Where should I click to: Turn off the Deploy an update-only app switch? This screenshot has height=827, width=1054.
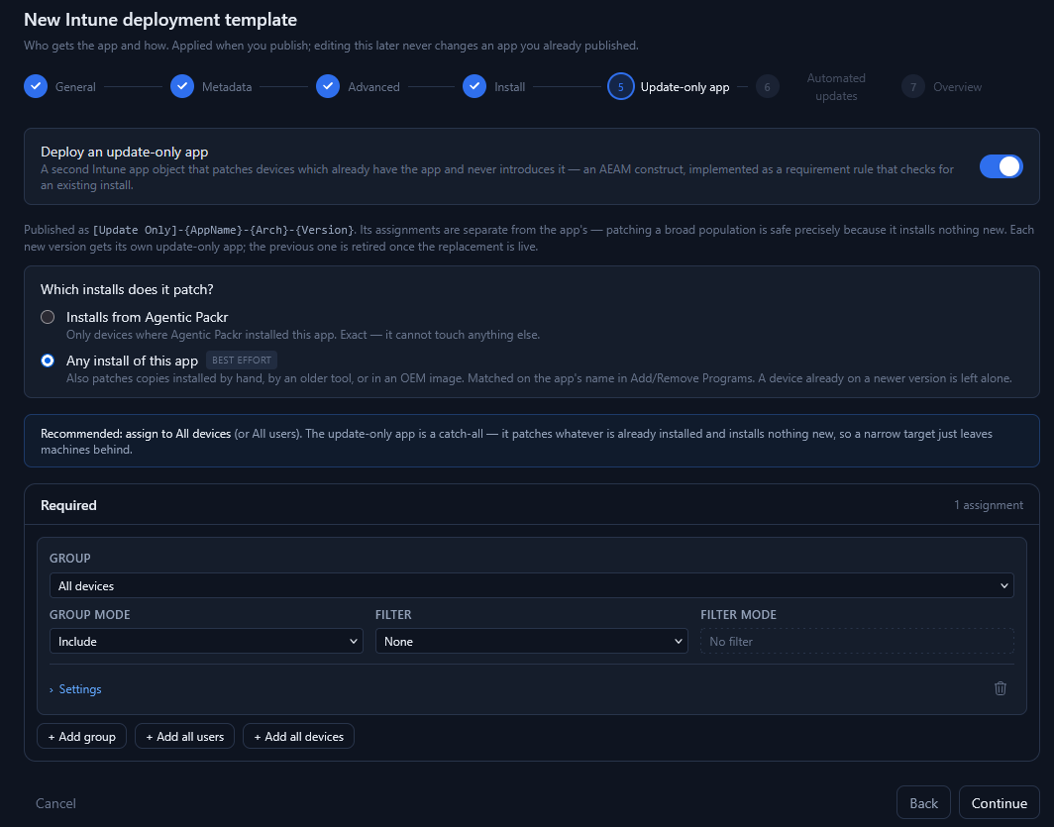point(1001,166)
